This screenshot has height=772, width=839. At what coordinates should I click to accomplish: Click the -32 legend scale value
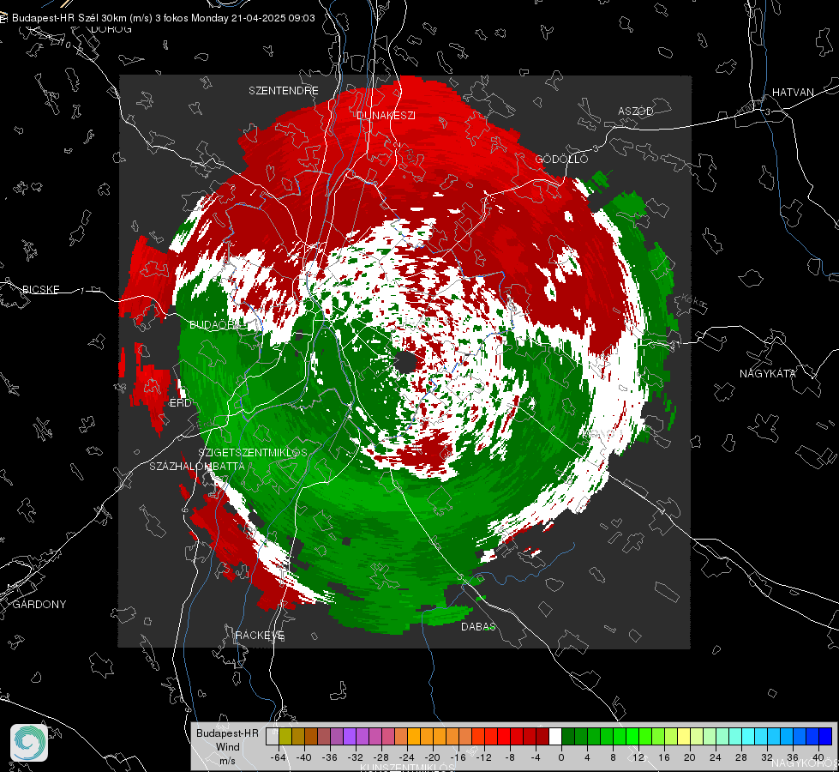tap(356, 758)
